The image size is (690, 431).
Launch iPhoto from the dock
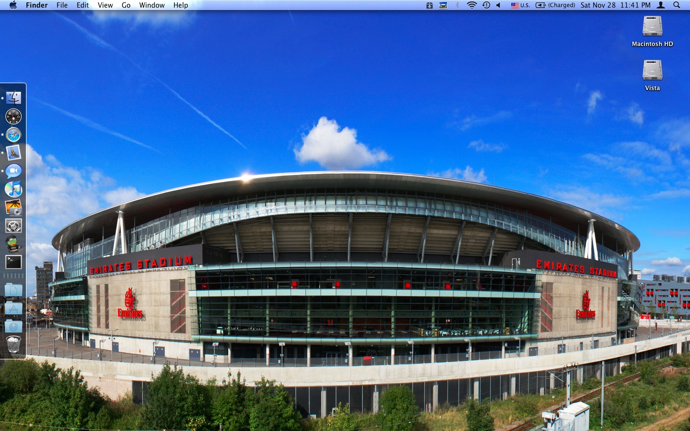pos(13,207)
